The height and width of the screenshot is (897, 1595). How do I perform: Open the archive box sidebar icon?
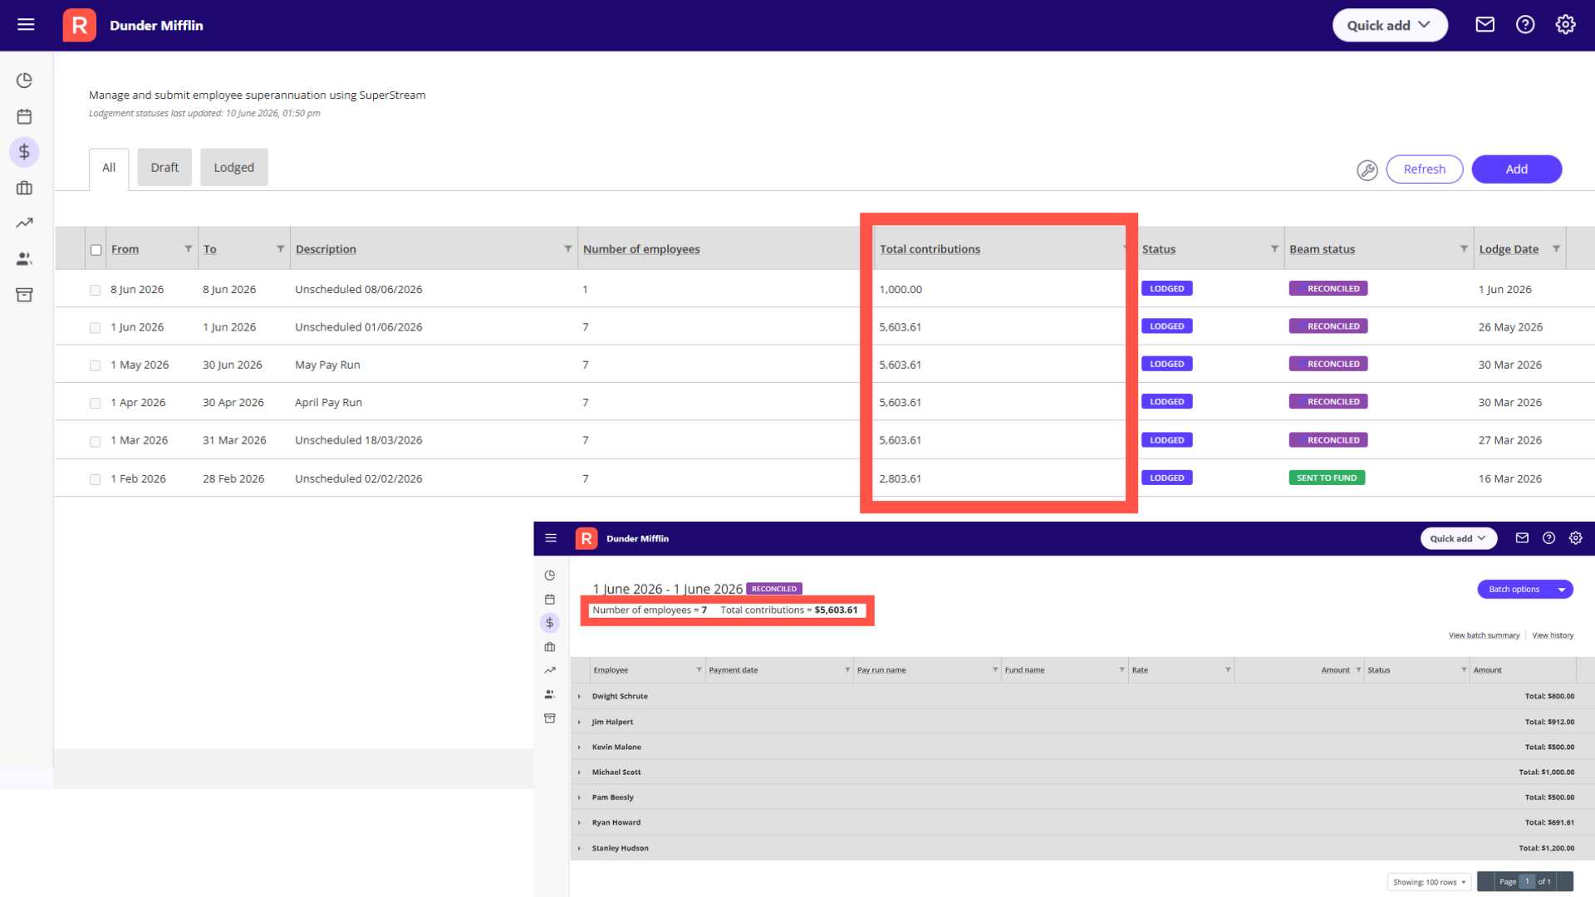click(24, 295)
